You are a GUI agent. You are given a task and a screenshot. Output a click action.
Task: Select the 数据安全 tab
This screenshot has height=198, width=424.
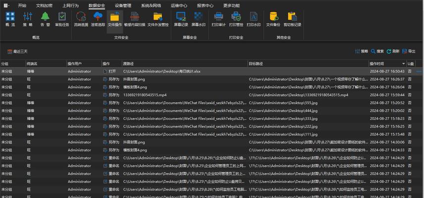pos(97,5)
